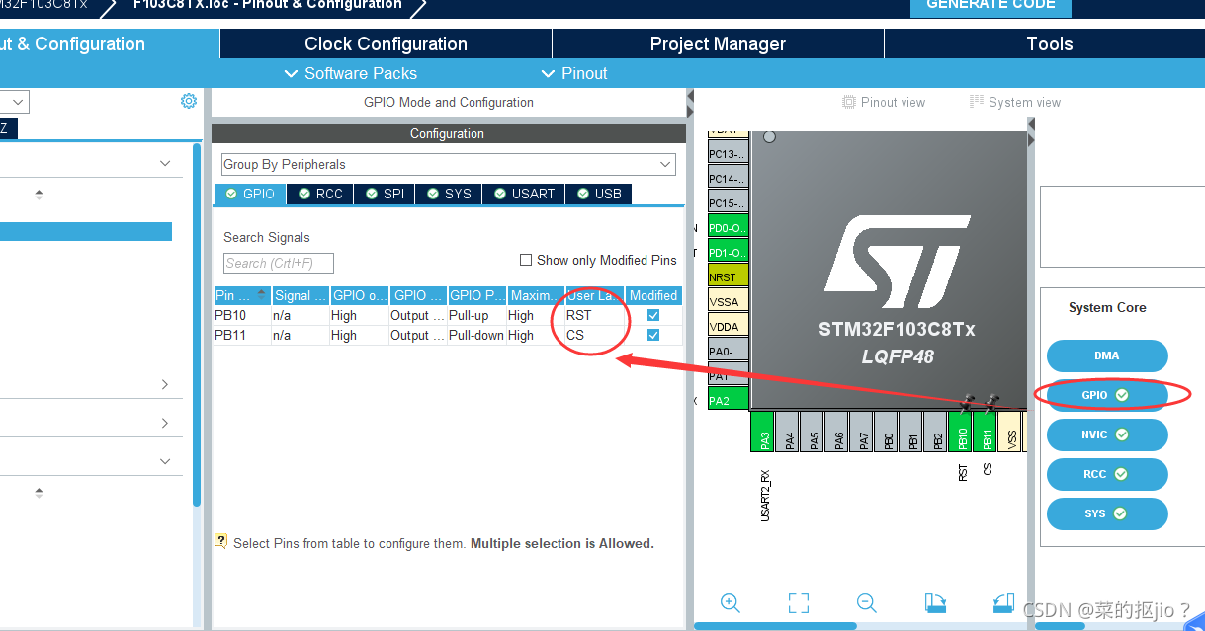Screen dimensions: 1205x631
Task: Click the Pull-down cell for PB11
Action: [476, 335]
